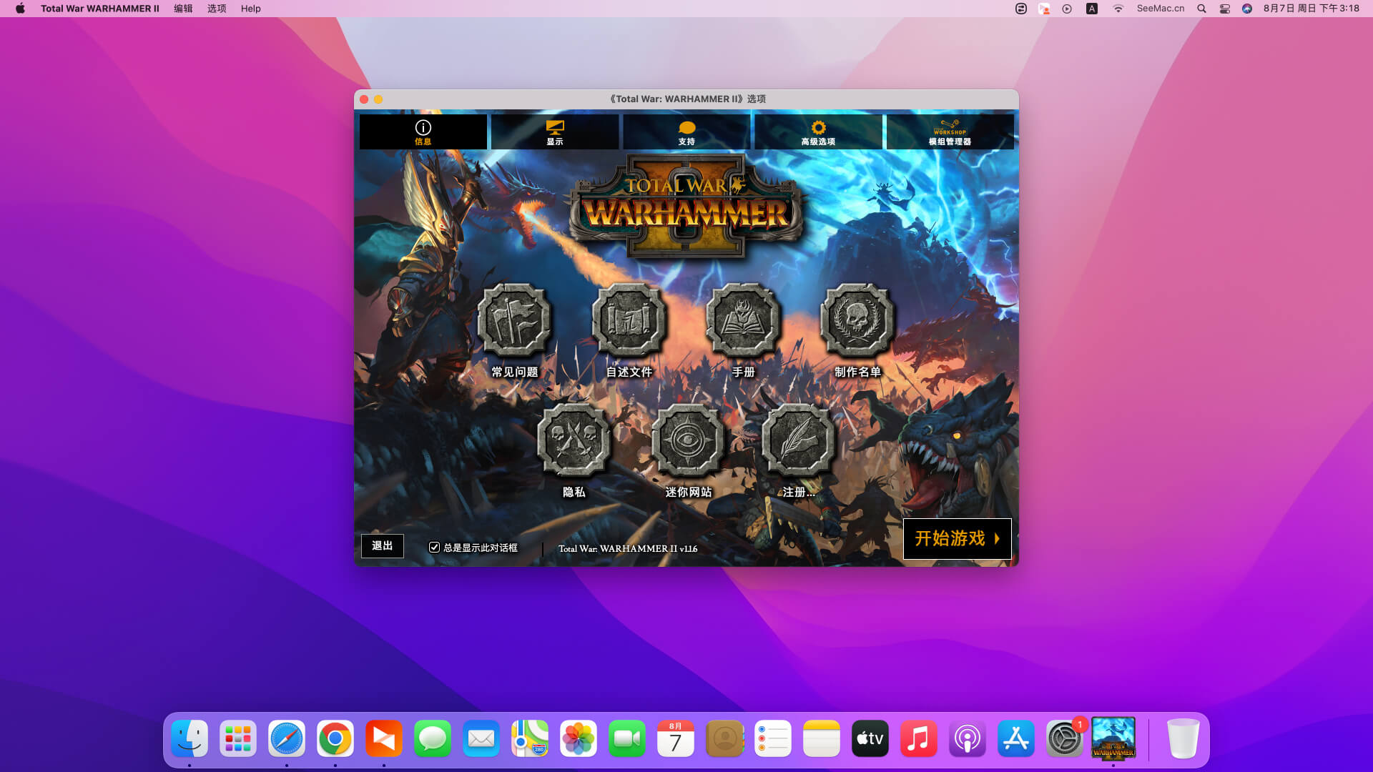The height and width of the screenshot is (772, 1373).
Task: Open the Help menu
Action: click(x=250, y=9)
